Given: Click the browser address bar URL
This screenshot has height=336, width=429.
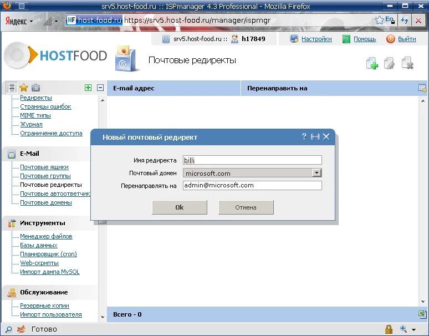Looking at the screenshot, I should (x=197, y=21).
